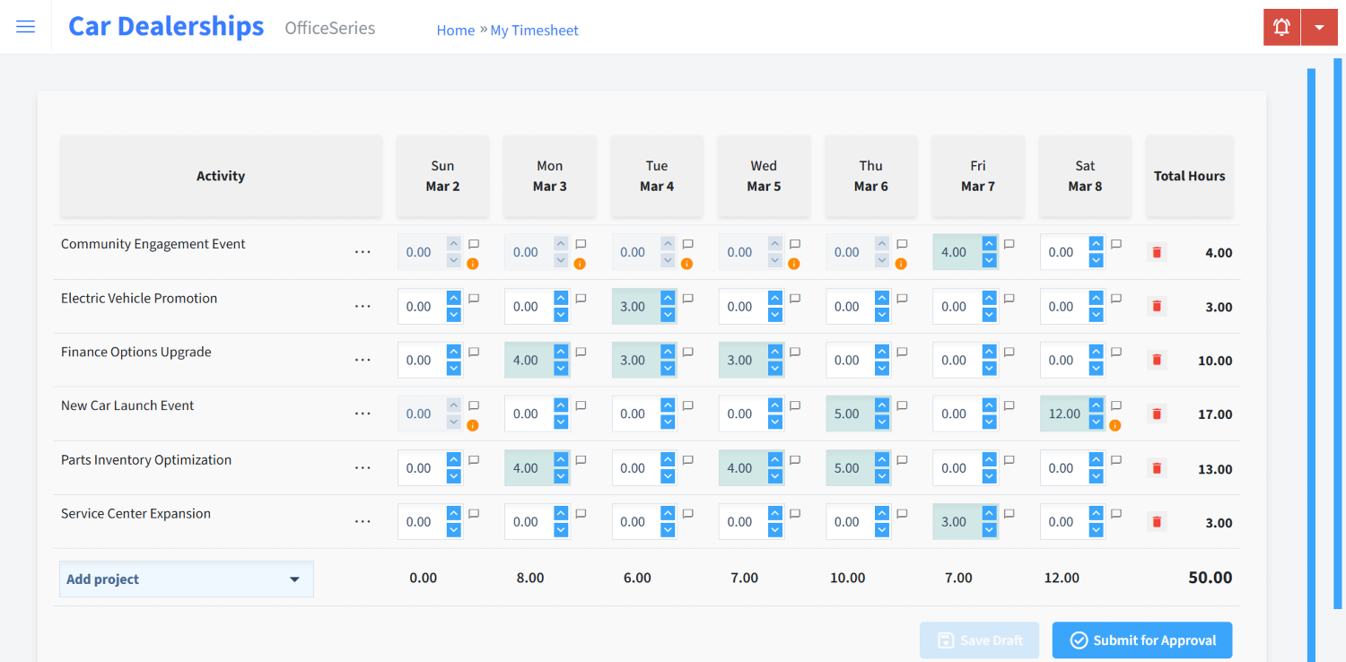Click the info icon on Community Engagement Monday
This screenshot has width=1346, height=662.
tap(580, 263)
